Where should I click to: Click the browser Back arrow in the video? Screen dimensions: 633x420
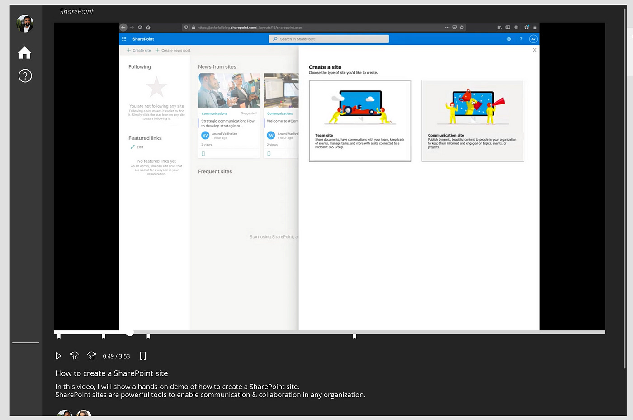pyautogui.click(x=123, y=27)
